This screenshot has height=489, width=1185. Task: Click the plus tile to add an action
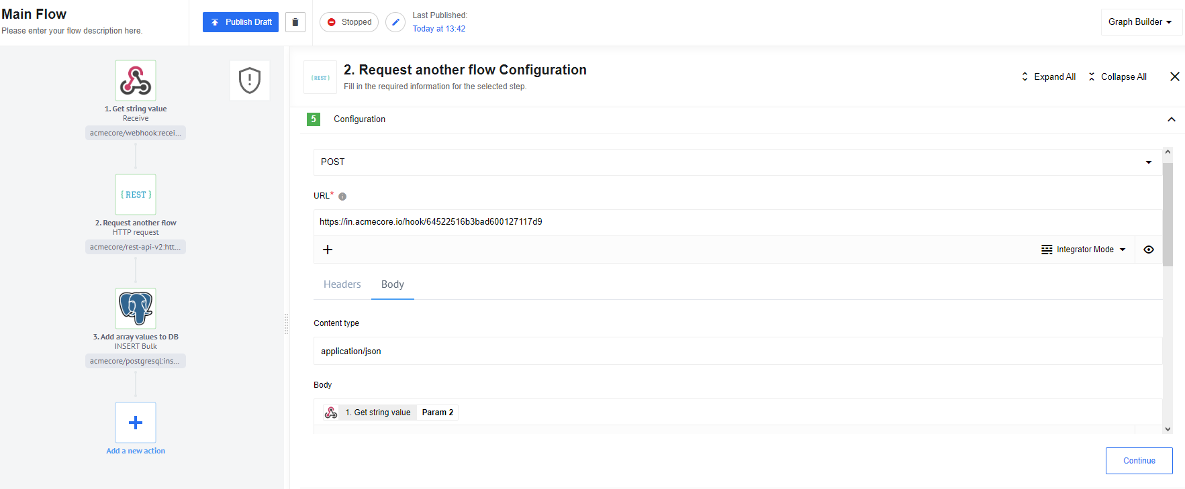[x=136, y=423]
